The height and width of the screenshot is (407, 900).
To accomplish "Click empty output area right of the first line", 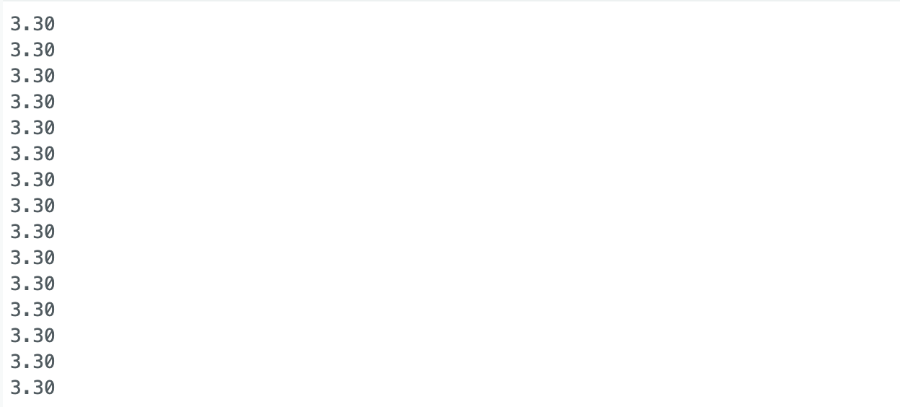I will pyautogui.click(x=476, y=24).
